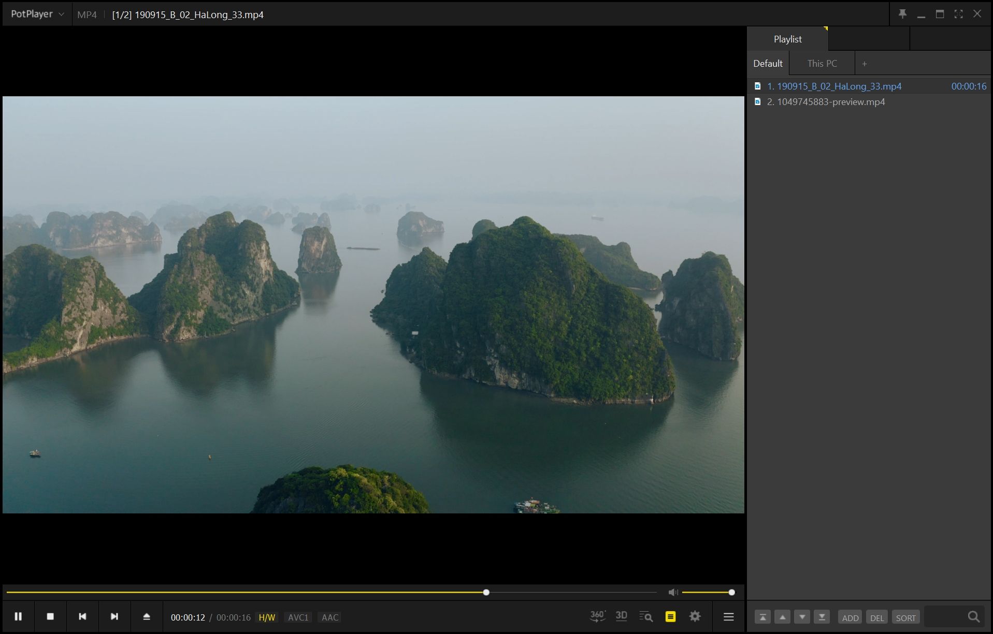Click the DEL button

[877, 617]
